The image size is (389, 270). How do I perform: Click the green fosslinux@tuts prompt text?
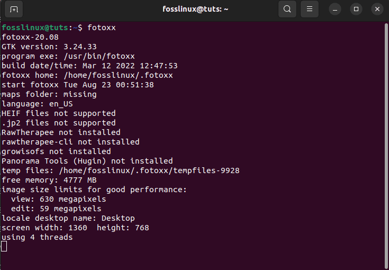coord(35,28)
